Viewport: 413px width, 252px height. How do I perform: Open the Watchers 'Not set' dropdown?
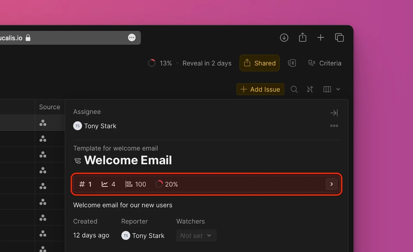[x=196, y=236]
